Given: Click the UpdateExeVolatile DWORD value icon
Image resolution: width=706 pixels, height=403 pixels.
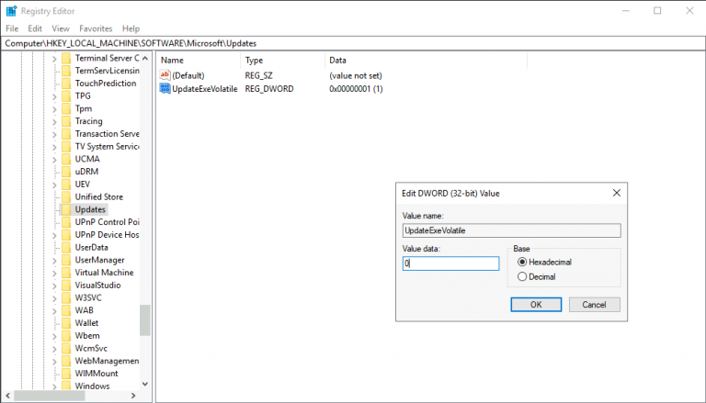Looking at the screenshot, I should tap(165, 89).
